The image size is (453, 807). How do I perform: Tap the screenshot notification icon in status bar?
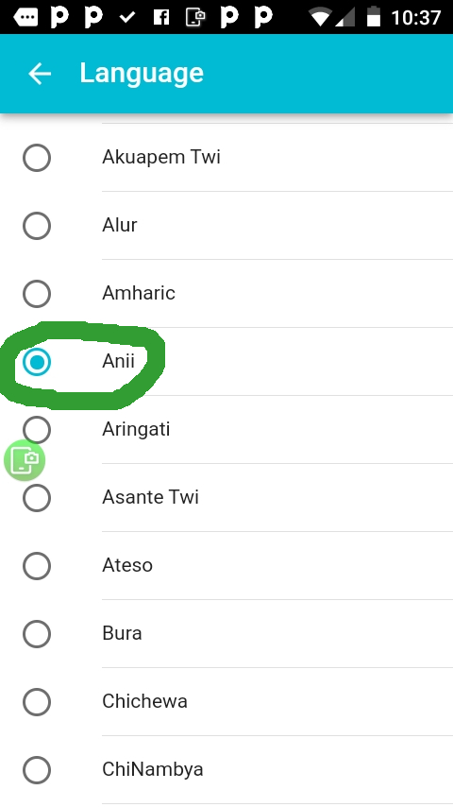(194, 17)
